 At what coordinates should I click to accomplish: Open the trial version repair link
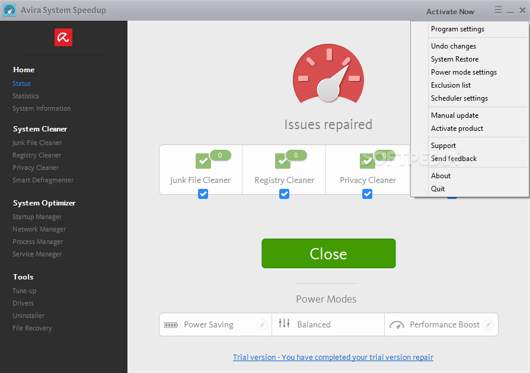coord(333,357)
